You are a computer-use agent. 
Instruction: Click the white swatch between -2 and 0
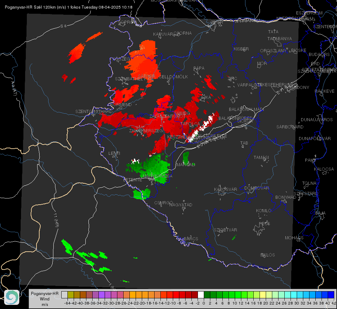[201, 295]
